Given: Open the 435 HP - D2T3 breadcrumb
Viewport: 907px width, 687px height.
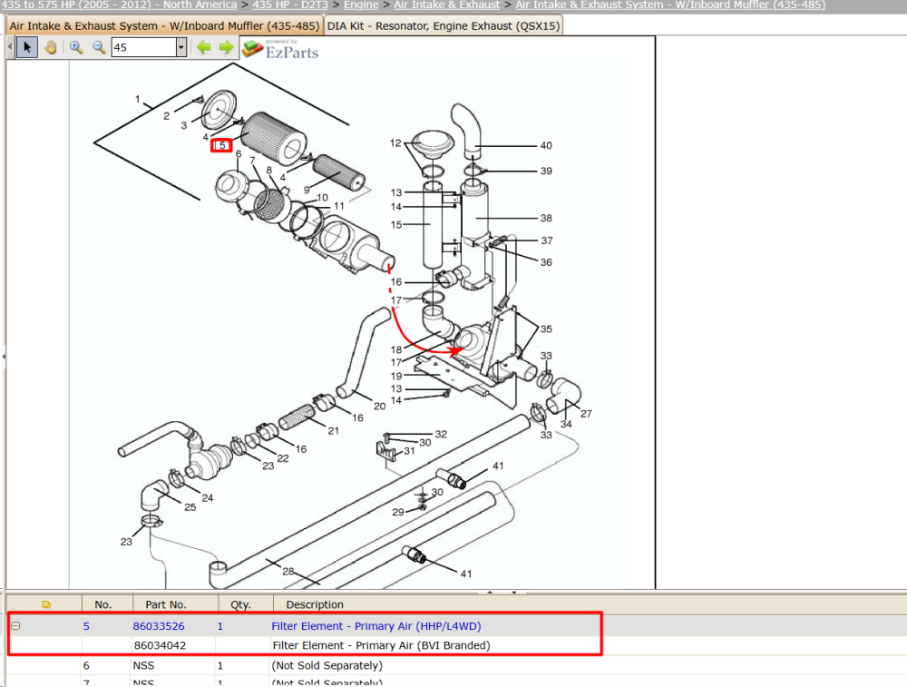Looking at the screenshot, I should (x=290, y=5).
